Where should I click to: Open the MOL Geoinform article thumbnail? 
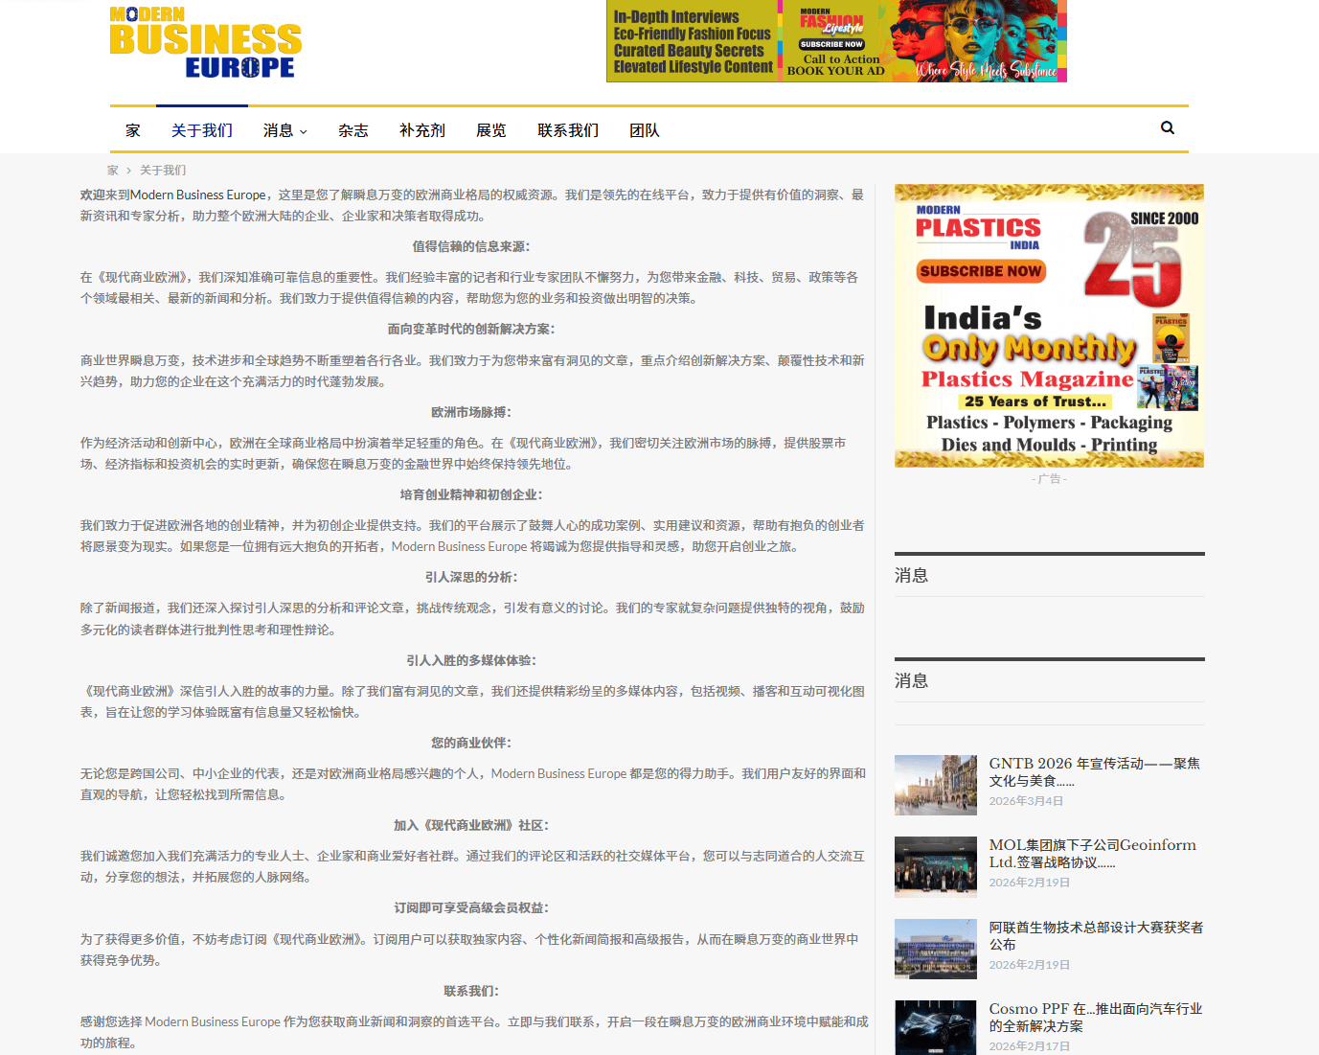pyautogui.click(x=935, y=866)
